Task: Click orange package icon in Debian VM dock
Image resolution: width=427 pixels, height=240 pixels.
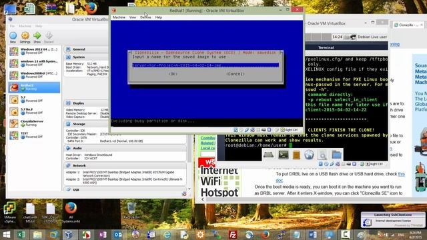Action: (296, 155)
